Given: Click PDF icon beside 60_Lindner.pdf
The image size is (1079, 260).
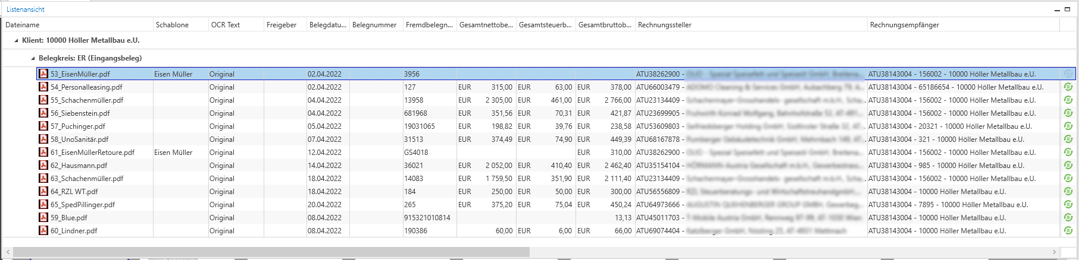Looking at the screenshot, I should (x=43, y=231).
